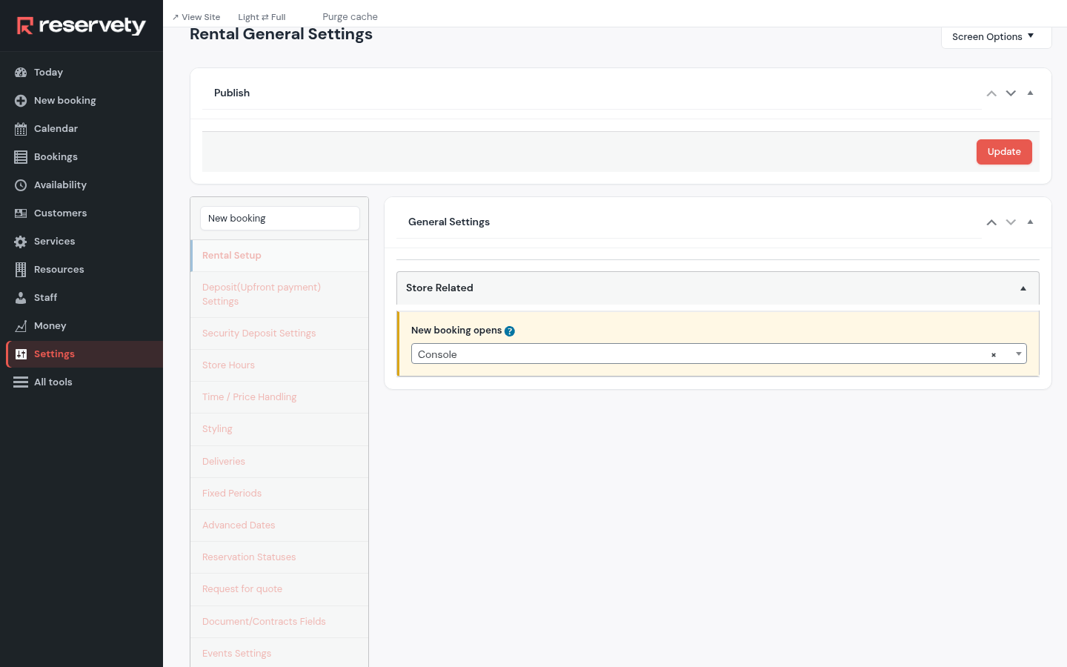
Task: Click the Resources building icon
Action: click(21, 270)
